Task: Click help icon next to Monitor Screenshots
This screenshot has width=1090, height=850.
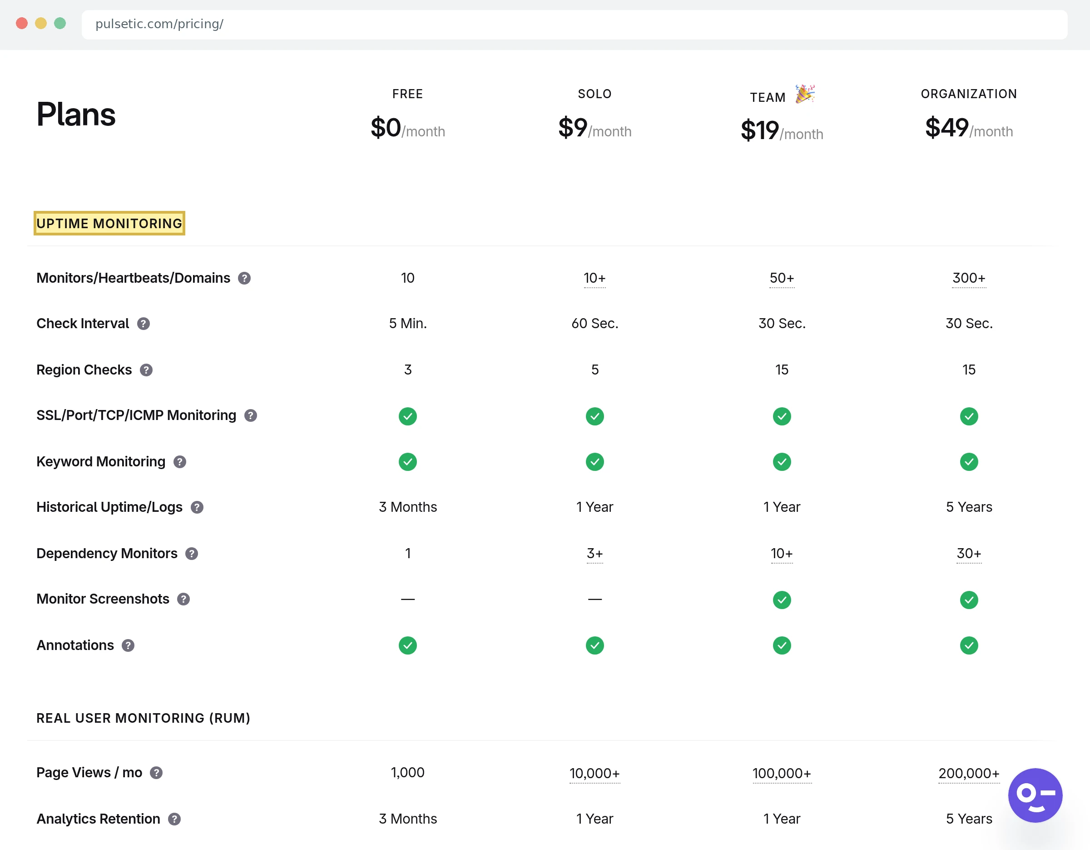Action: pos(183,599)
